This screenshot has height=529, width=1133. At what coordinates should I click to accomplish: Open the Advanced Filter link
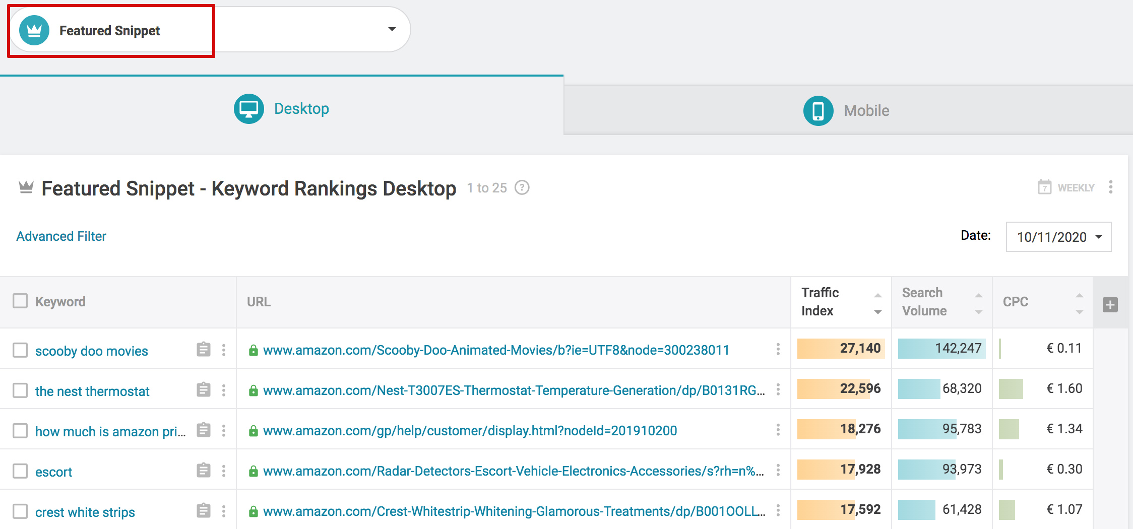point(61,236)
